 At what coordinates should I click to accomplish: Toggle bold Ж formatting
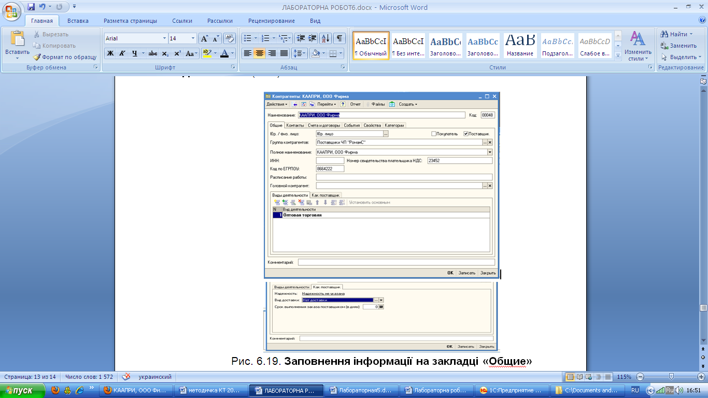click(110, 53)
